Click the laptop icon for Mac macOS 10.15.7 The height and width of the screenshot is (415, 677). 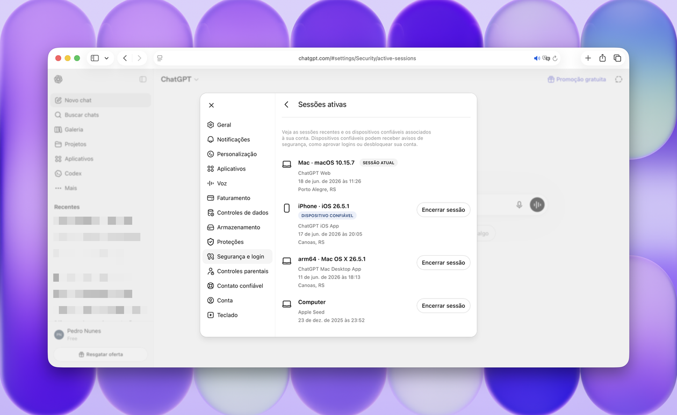(x=287, y=164)
